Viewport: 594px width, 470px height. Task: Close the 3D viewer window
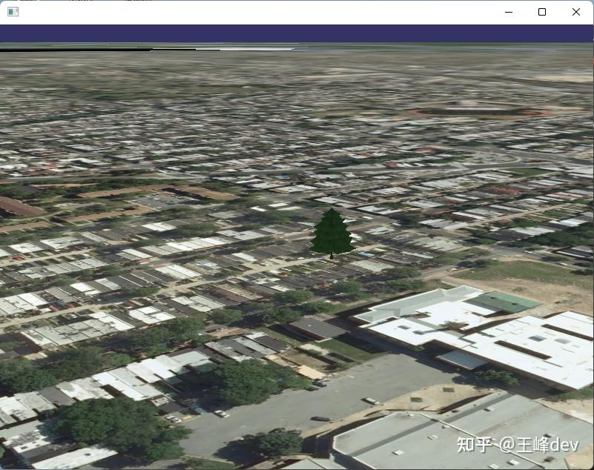576,12
